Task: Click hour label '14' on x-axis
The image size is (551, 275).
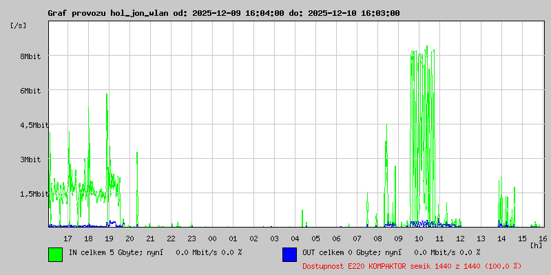Action: point(501,239)
